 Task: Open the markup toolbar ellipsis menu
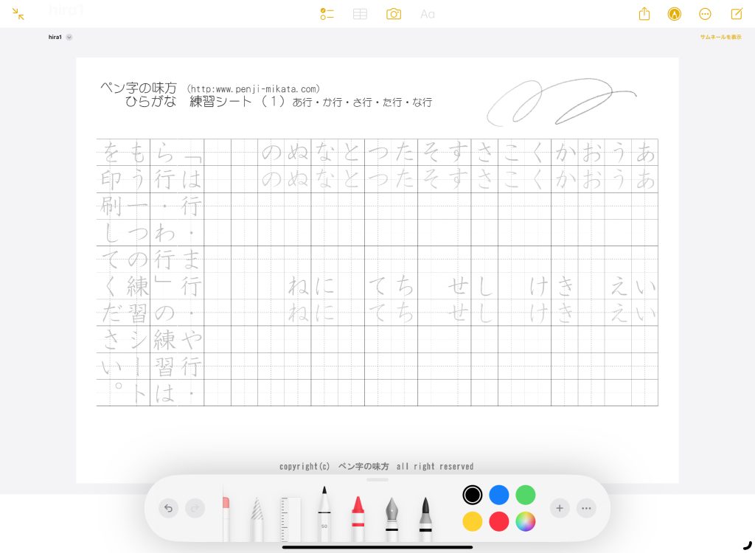point(586,508)
